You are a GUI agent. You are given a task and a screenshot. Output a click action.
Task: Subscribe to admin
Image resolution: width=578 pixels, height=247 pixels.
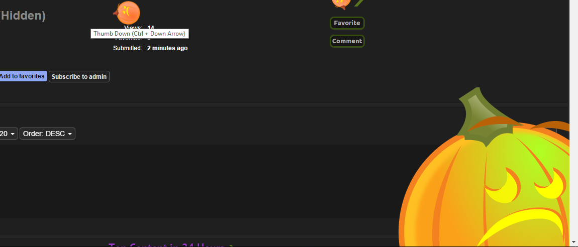pyautogui.click(x=79, y=77)
